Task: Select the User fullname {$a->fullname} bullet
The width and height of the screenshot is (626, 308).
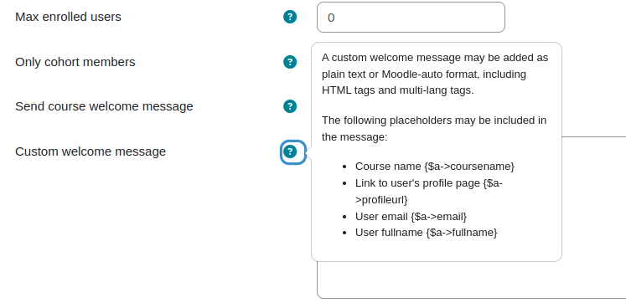Action: click(x=426, y=232)
